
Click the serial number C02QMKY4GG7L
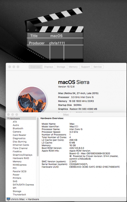pyautogui.click(x=79, y=164)
